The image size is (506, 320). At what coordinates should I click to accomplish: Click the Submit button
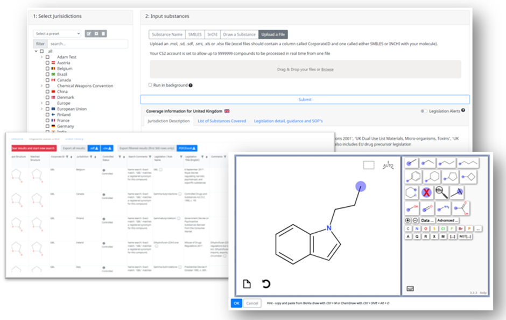[306, 99]
